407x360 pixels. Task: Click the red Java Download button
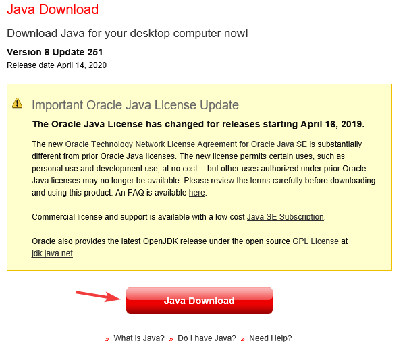(x=199, y=301)
